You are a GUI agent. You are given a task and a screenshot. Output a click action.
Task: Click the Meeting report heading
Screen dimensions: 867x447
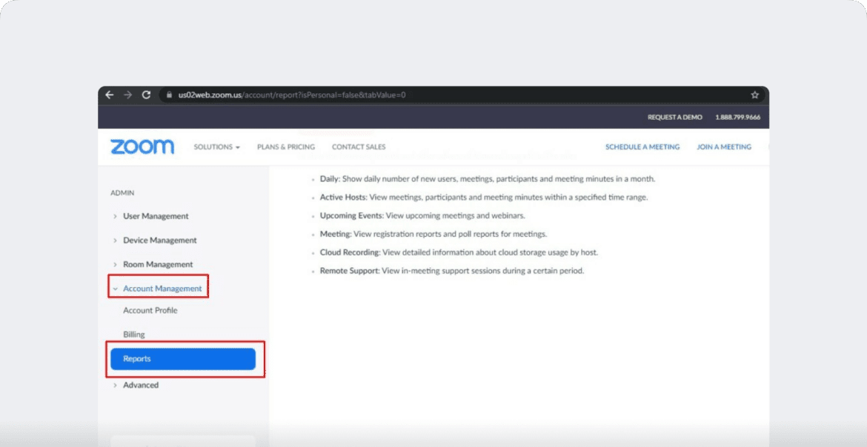point(336,234)
